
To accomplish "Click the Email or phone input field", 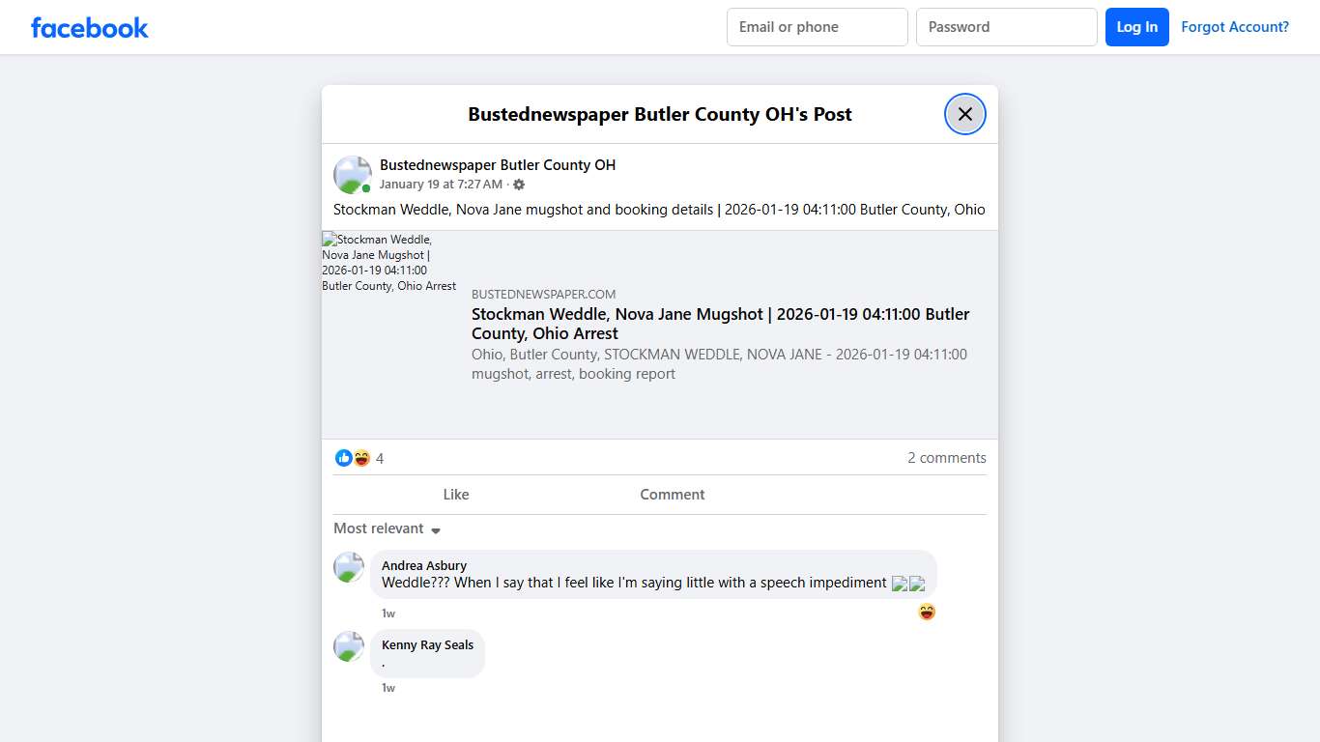I will point(817,27).
